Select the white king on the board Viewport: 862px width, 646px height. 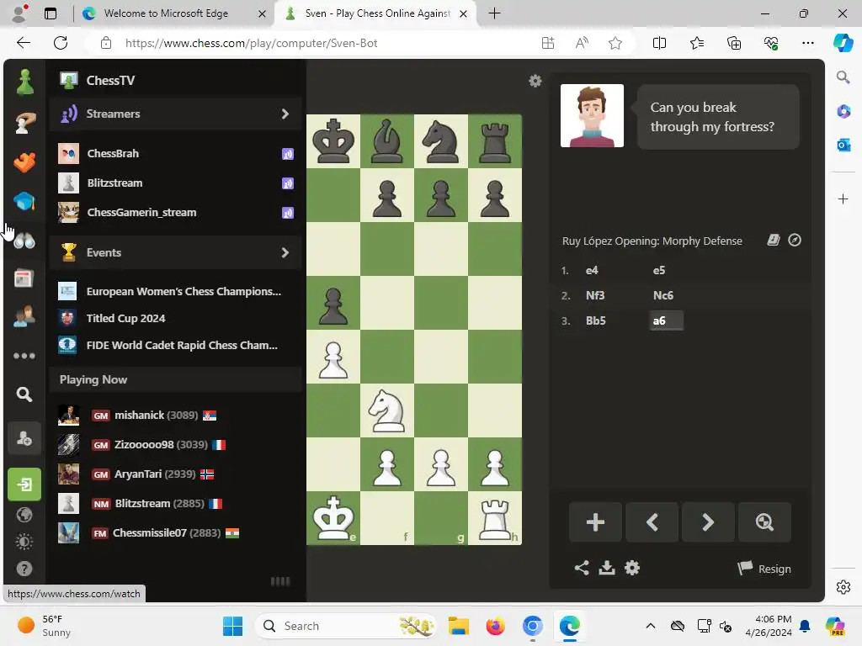(333, 518)
